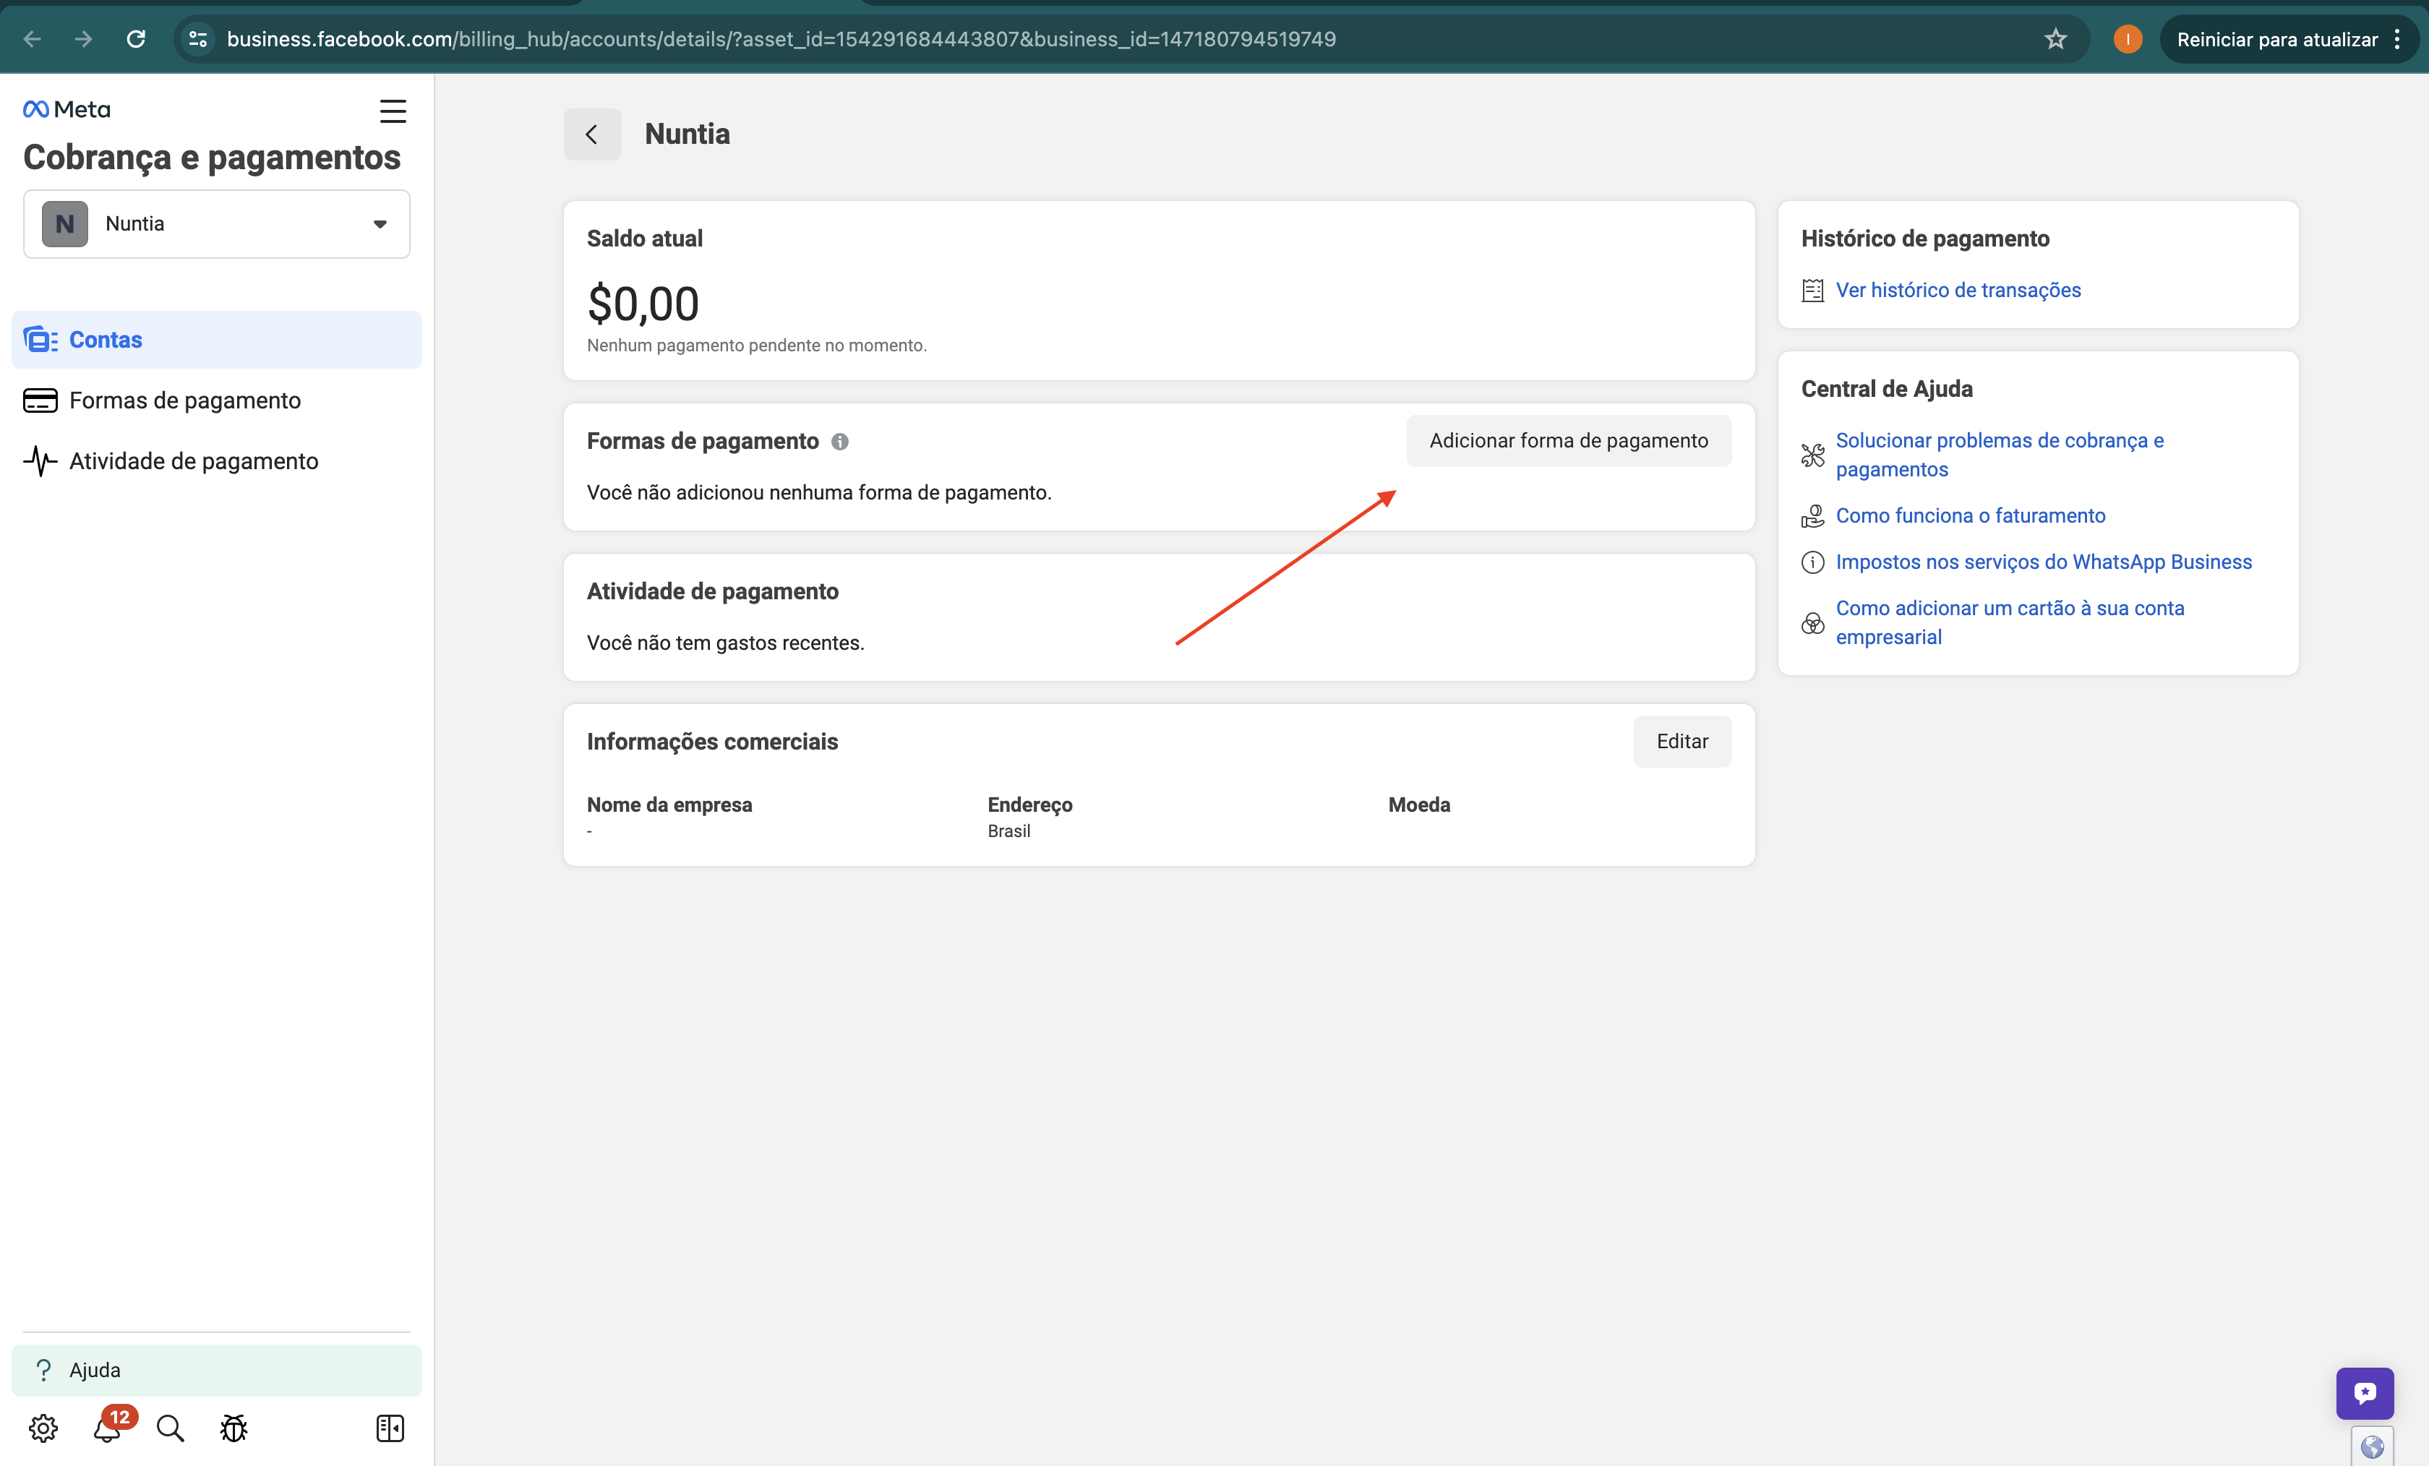The height and width of the screenshot is (1466, 2429).
Task: Click Reiniciar para atualizar button
Action: 2276,40
